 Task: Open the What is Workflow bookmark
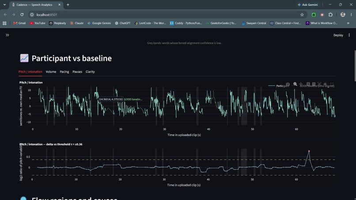click(x=322, y=23)
